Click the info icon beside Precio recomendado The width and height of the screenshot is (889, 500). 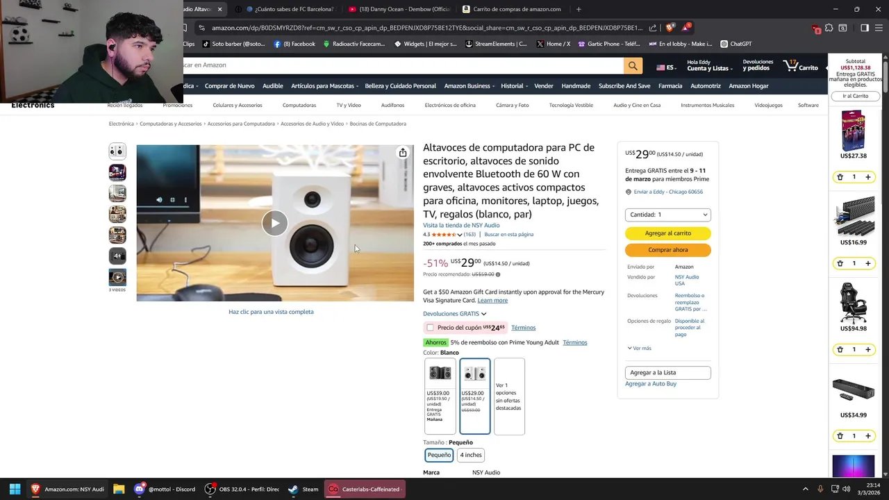coord(498,274)
